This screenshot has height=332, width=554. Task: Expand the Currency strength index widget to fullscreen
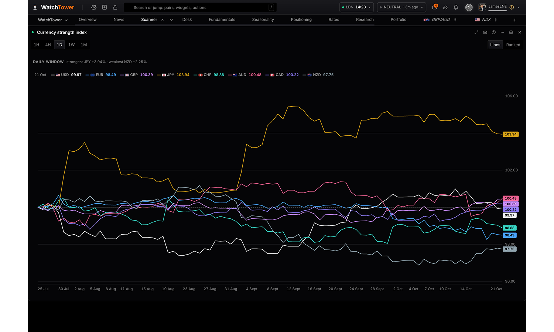pyautogui.click(x=476, y=32)
